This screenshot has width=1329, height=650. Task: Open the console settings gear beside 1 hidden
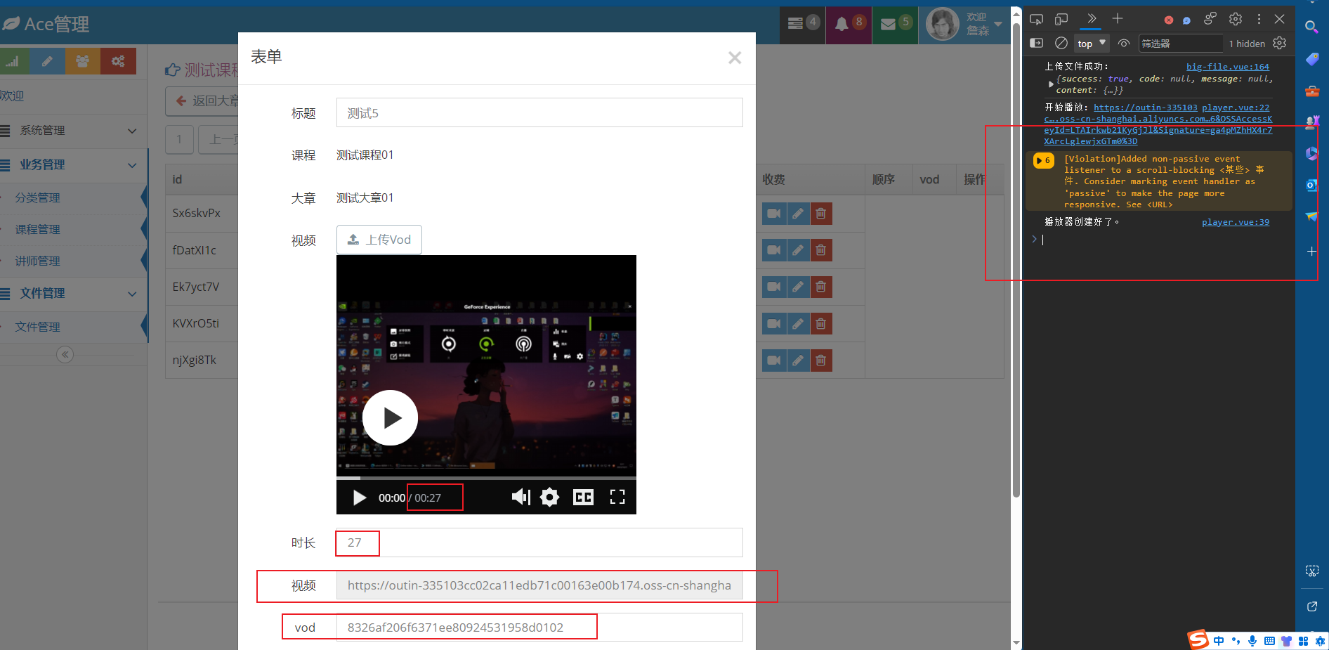(1280, 43)
